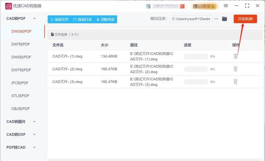Click progress bar of CAD文件- (2).dwg

coord(196,69)
